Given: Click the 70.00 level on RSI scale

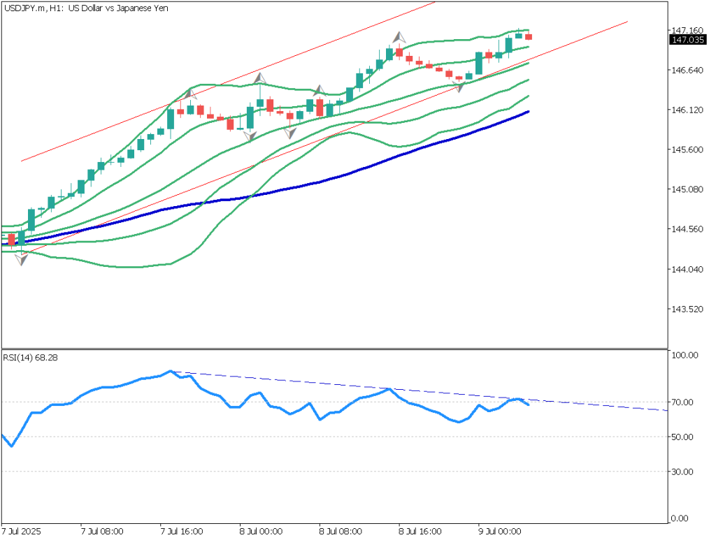Looking at the screenshot, I should 681,402.
